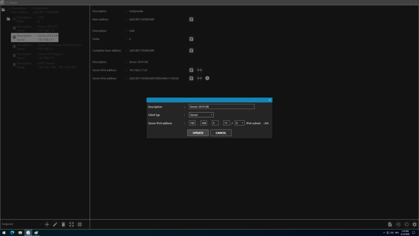Viewport: 419px width, 236px height.
Task: Ping the Server IPv6 address
Action: pyautogui.click(x=199, y=78)
